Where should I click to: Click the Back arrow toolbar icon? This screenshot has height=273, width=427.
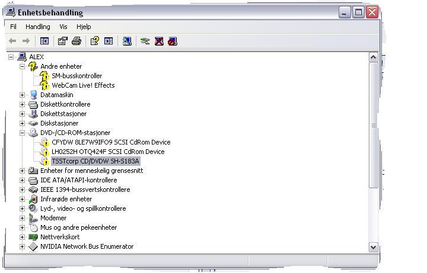(12, 41)
